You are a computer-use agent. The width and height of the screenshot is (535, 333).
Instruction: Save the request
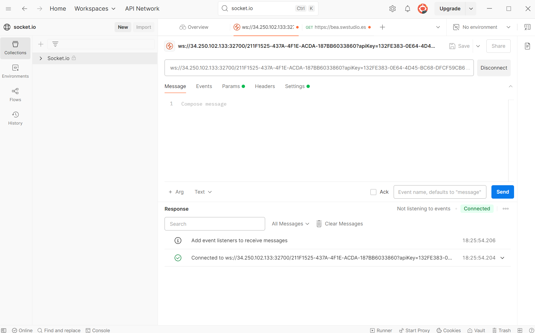tap(459, 46)
